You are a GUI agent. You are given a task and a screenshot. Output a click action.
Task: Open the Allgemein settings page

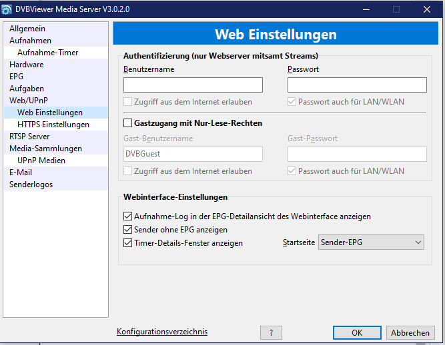click(56, 29)
